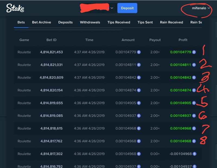Click Ethereum icon in Amount column of bet 4,814,817,302
This screenshot has width=217, height=168.
coord(139,154)
